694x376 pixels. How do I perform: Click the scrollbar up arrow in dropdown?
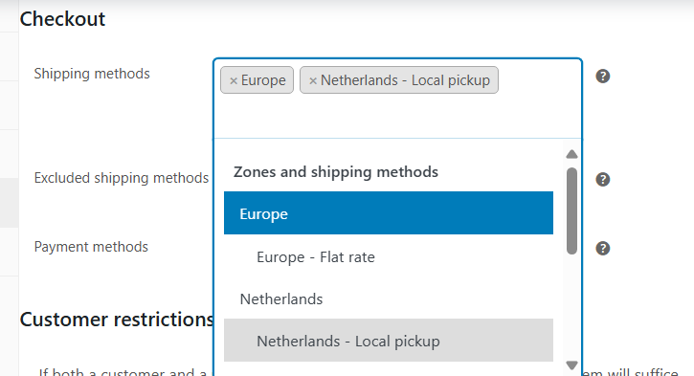571,154
